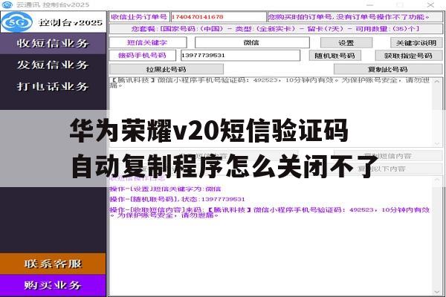Image resolution: width=446 pixels, height=297 pixels.
Task: Click log line 操作-[设置]短信关键字为:微信
Action: [165, 189]
